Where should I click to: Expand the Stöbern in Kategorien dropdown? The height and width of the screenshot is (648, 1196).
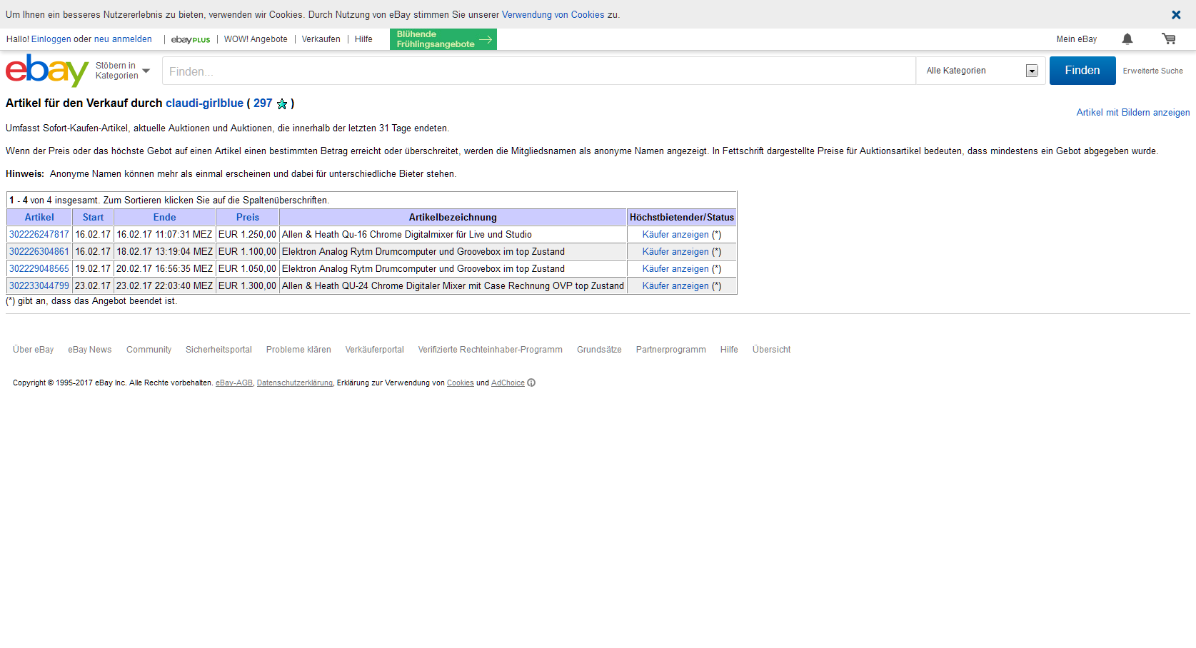(123, 71)
